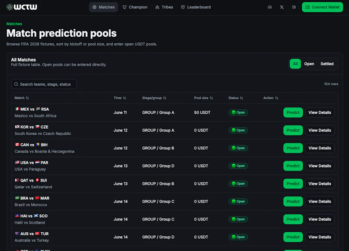View Details for QAT vs SUI
349x251 pixels.
(x=320, y=184)
